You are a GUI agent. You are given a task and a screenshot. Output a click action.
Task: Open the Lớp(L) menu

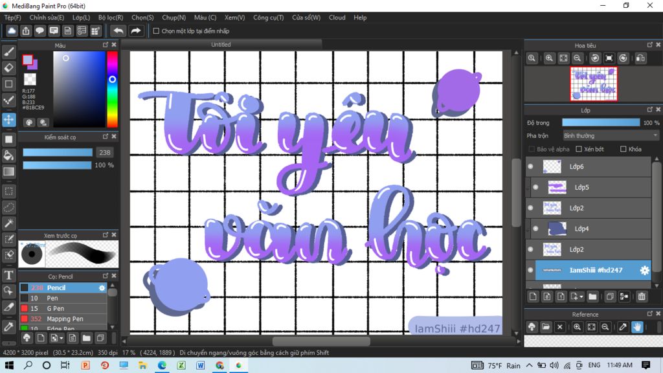coord(81,17)
